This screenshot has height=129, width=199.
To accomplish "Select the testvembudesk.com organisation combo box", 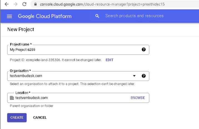I will click(78, 76).
